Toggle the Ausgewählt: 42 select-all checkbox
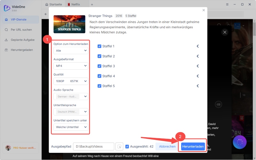This screenshot has width=256, height=160. coord(127,147)
